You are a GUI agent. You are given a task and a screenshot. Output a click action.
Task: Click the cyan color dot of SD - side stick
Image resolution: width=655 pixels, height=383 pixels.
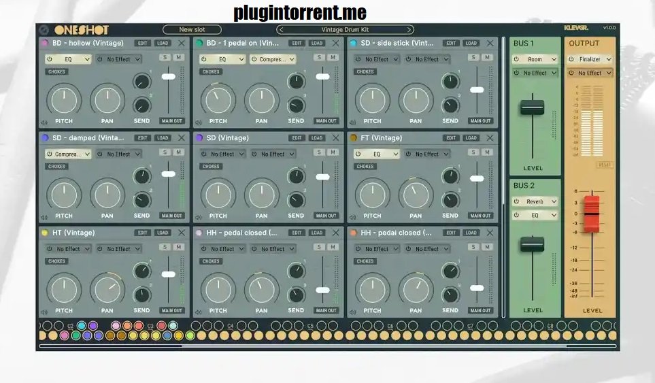(x=354, y=43)
